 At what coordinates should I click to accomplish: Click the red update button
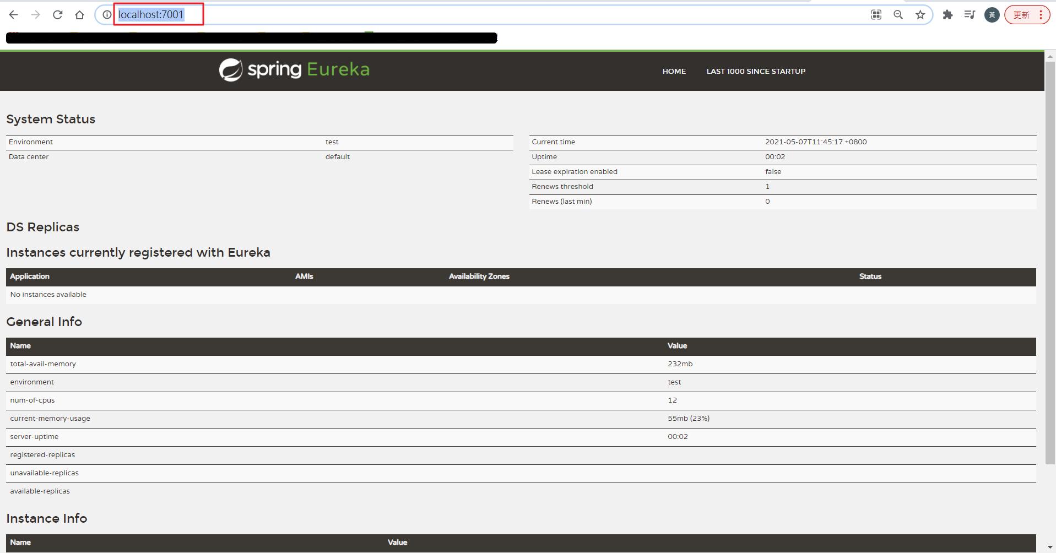pos(1021,15)
